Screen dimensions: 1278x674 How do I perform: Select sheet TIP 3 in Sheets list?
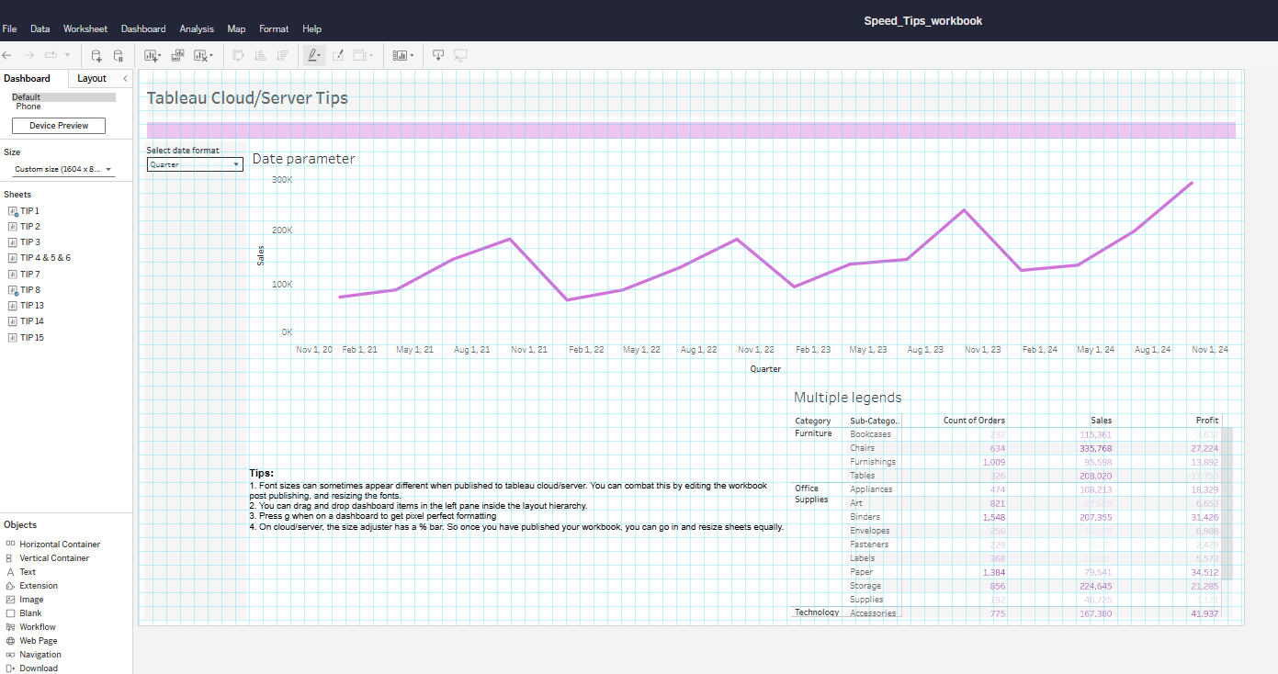(x=29, y=242)
